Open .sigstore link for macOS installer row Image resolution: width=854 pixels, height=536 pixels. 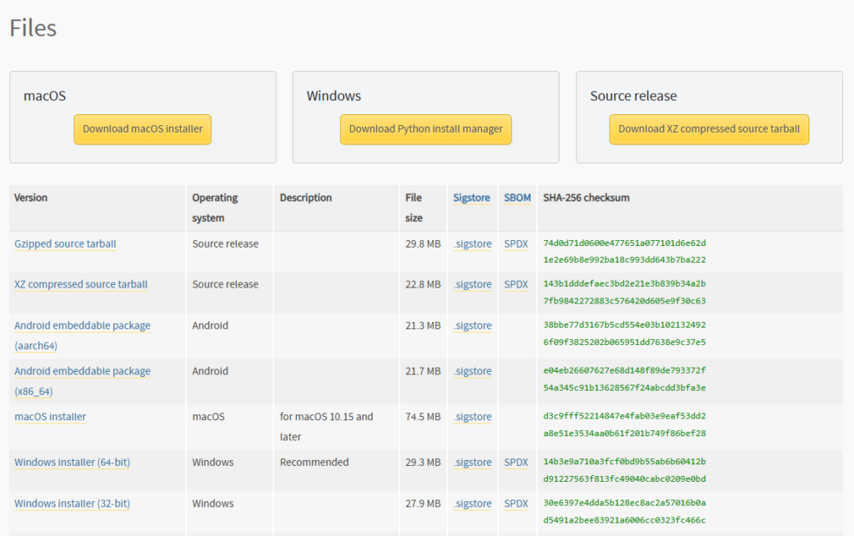[x=472, y=417]
